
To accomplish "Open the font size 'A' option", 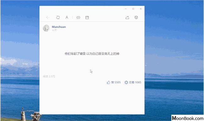I will click(x=67, y=18).
